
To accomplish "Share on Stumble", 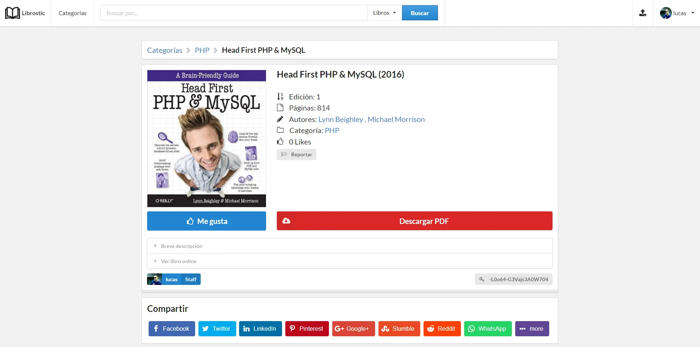I will pos(399,329).
